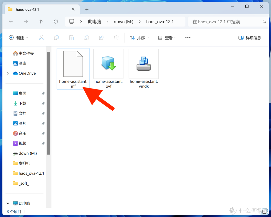Open 音乐 in the sidebar
271x217 pixels.
[x=20, y=133]
